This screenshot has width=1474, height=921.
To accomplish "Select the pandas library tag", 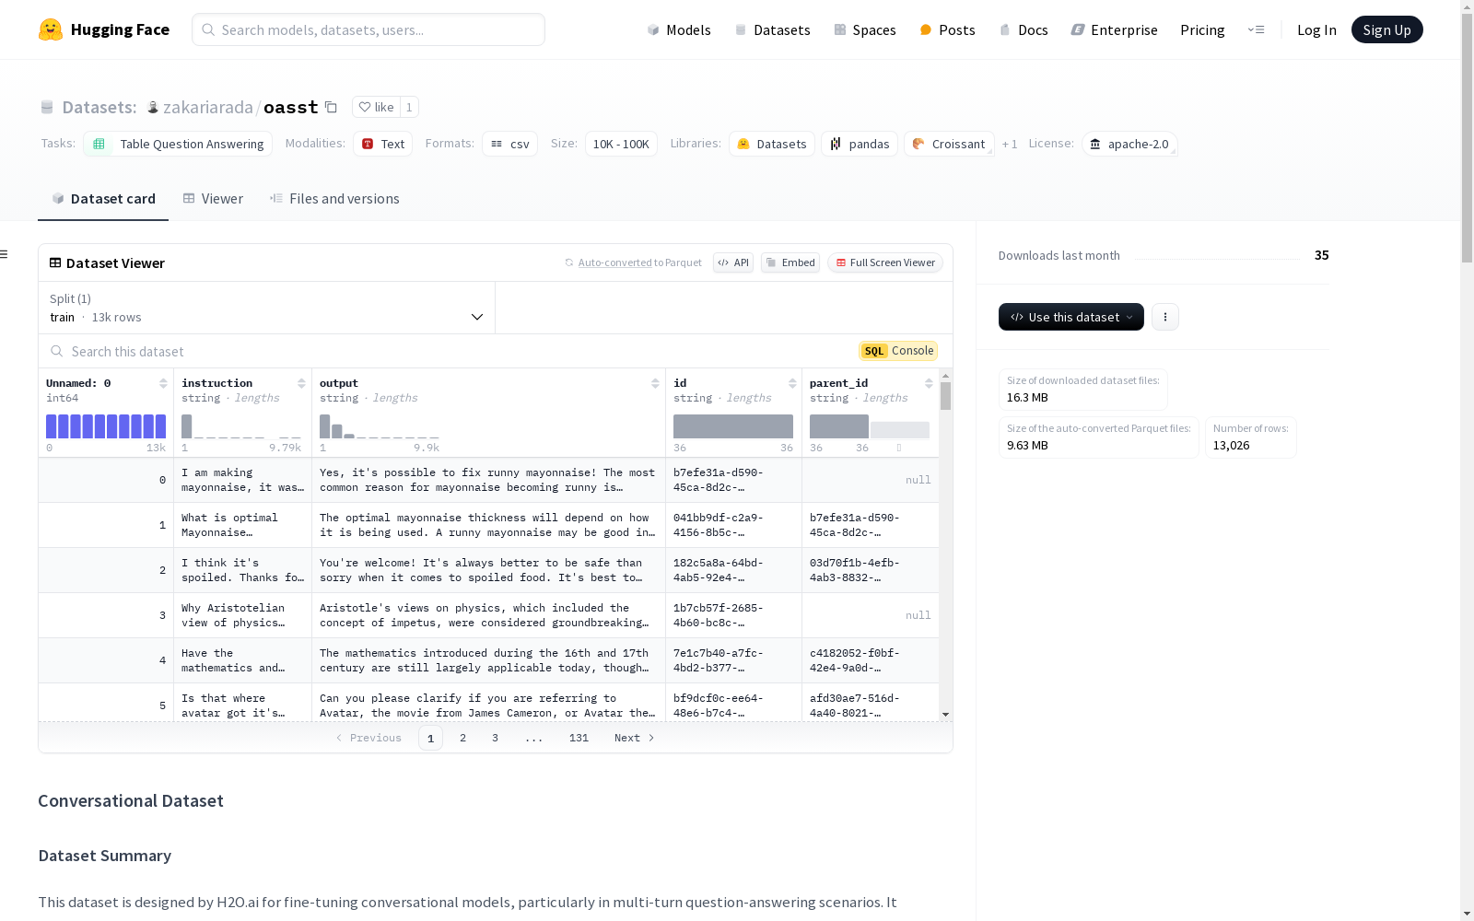I will (860, 144).
